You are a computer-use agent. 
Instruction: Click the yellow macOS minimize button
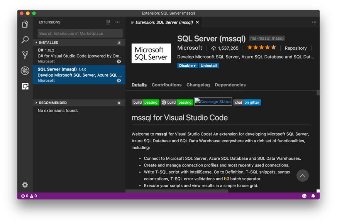coord(28,13)
